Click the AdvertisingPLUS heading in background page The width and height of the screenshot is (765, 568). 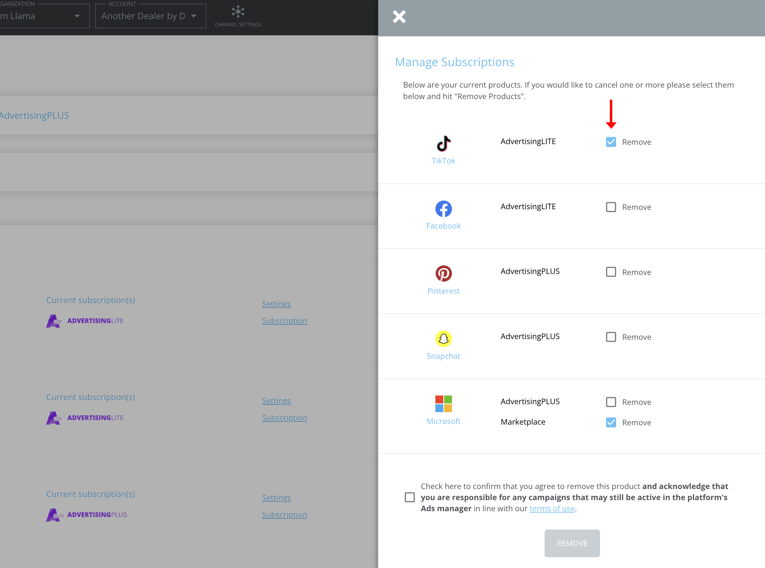(34, 115)
